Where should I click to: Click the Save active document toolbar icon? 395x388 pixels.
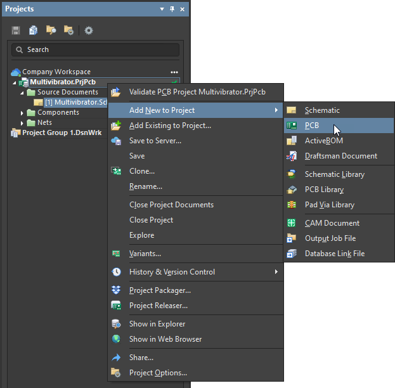[x=16, y=30]
